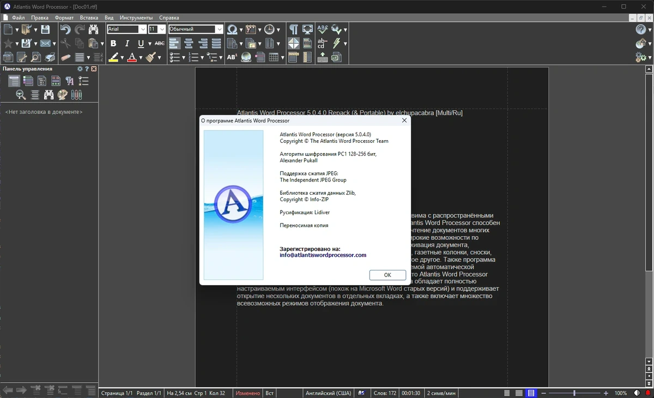654x398 pixels.
Task: Toggle left text alignment
Action: [x=174, y=43]
